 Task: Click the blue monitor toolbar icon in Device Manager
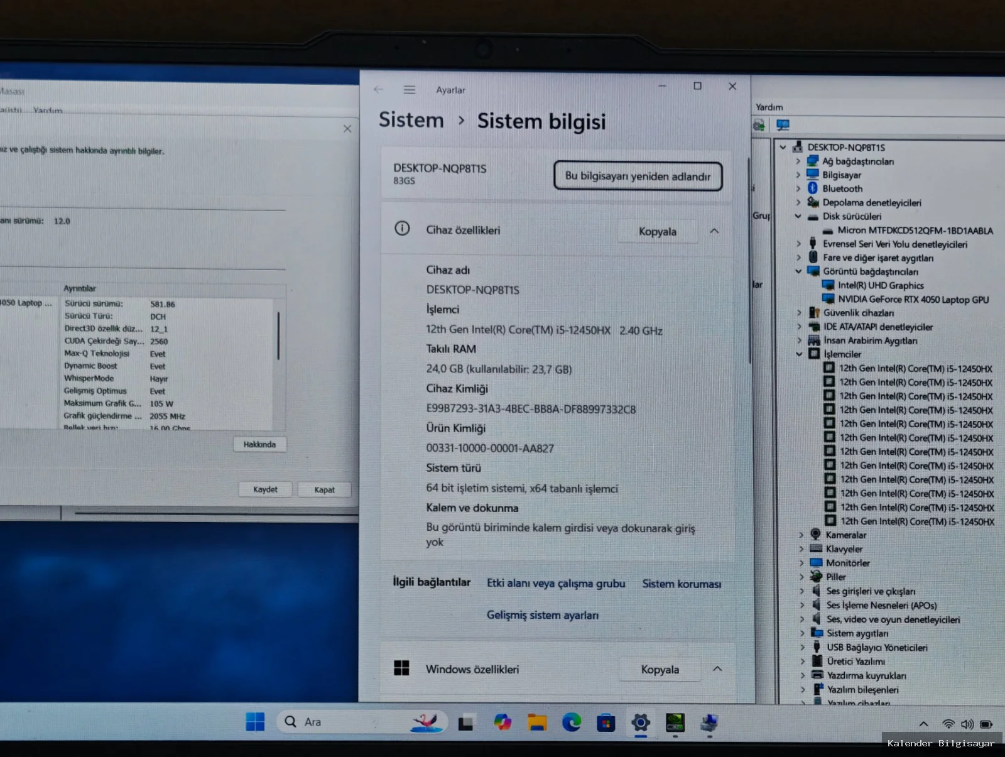pyautogui.click(x=783, y=125)
